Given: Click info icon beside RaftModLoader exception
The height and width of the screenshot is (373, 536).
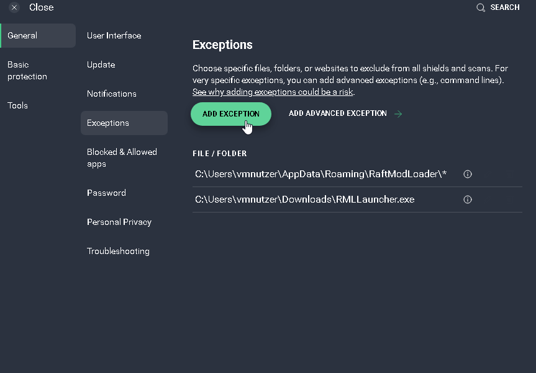Looking at the screenshot, I should [468, 174].
